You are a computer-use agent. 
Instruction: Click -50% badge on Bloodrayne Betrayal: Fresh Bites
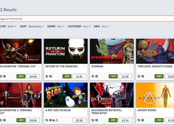pyautogui.click(x=113, y=120)
